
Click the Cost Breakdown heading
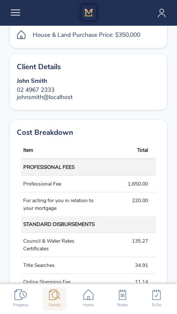click(45, 132)
